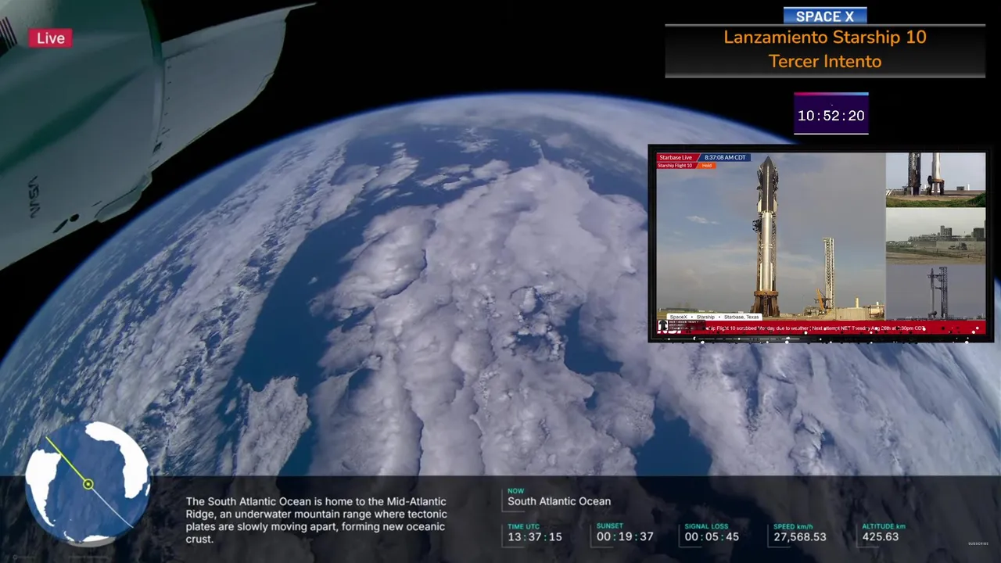
Task: Select the bottom-right tower camera thumbnail
Action: [x=935, y=292]
